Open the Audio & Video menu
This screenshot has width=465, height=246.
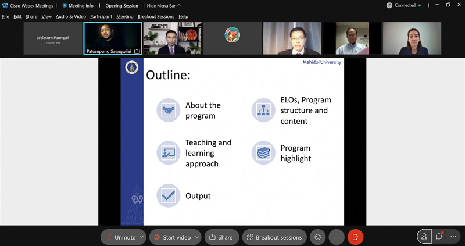tap(71, 17)
